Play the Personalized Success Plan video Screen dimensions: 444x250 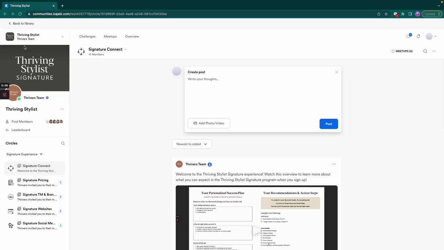point(256,231)
